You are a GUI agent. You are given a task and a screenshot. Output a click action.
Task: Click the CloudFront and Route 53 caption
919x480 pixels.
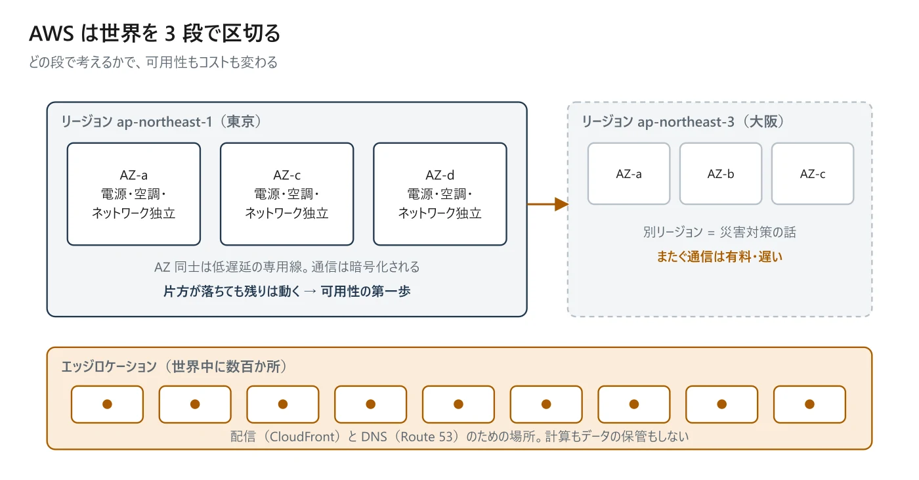coord(460,436)
